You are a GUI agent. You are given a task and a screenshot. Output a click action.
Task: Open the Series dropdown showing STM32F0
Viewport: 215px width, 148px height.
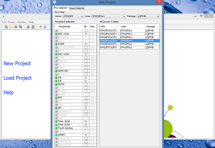(73, 16)
